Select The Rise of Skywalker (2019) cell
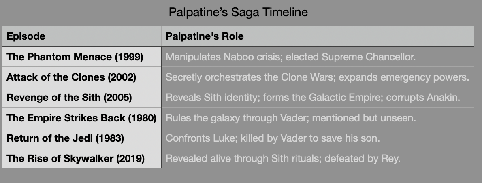 pos(76,158)
